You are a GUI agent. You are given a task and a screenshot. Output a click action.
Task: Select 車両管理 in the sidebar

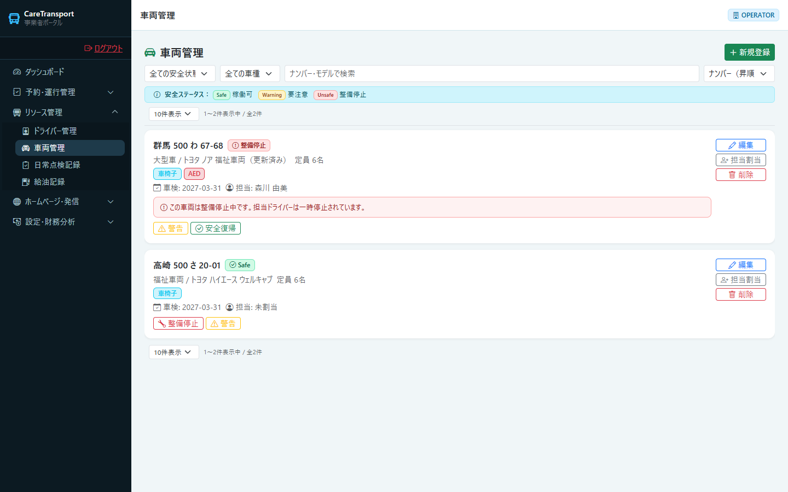pos(70,148)
